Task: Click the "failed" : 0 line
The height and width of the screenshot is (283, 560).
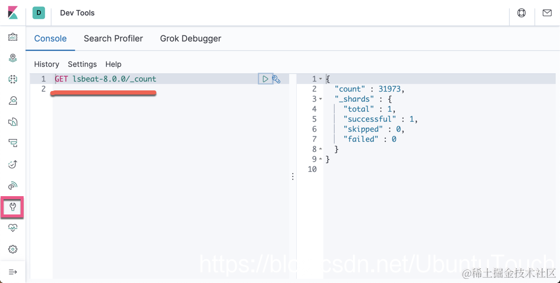Action: (x=369, y=139)
